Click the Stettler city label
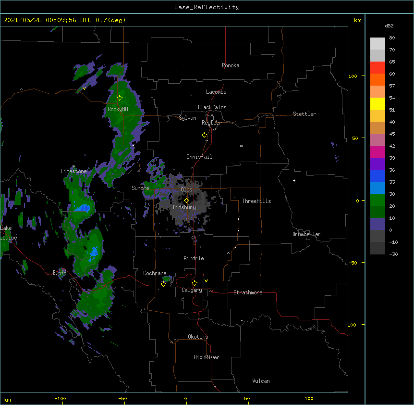This screenshot has width=414, height=405. point(304,114)
